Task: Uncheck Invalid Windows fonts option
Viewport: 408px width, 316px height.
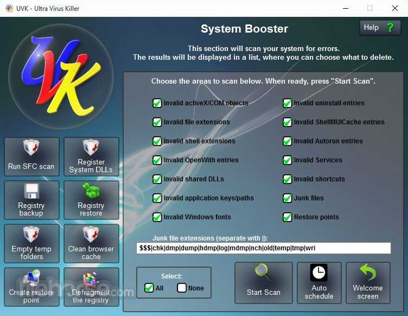Action: point(157,217)
